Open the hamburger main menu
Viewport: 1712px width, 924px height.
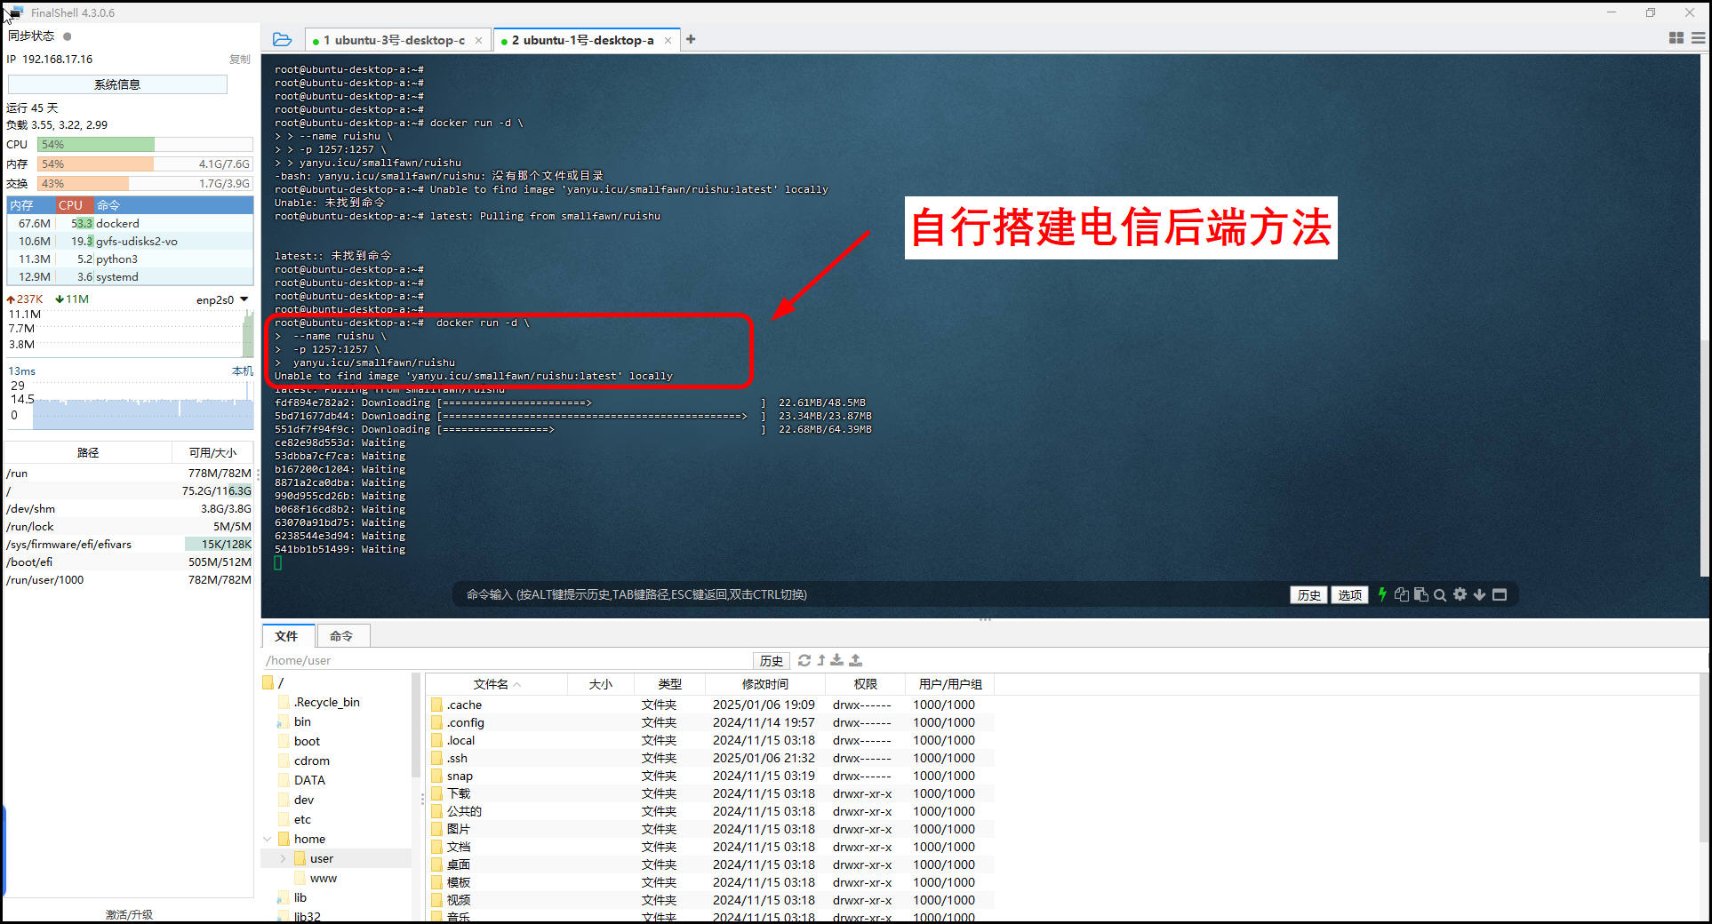pos(1698,38)
